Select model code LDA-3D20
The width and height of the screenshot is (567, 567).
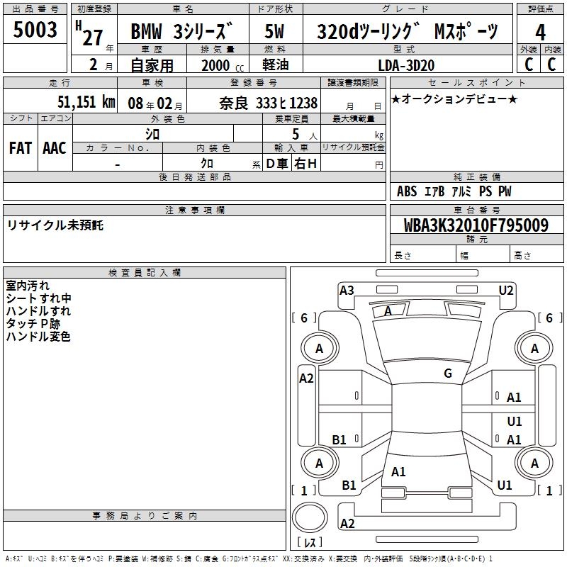[x=406, y=65]
